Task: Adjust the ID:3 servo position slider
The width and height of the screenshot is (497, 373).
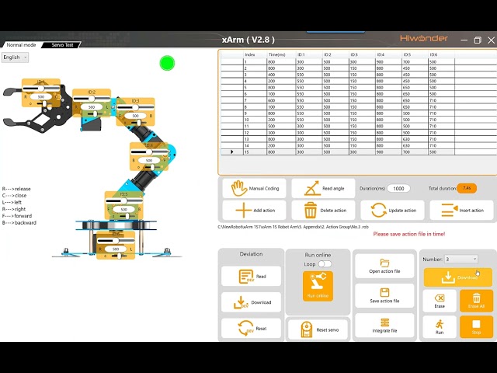Action: [x=135, y=107]
